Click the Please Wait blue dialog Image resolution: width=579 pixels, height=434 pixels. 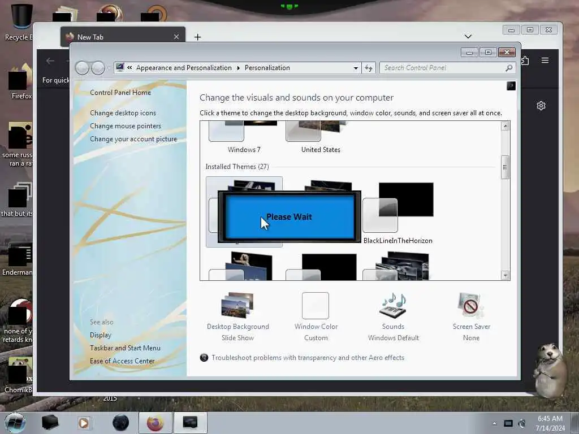tap(289, 217)
